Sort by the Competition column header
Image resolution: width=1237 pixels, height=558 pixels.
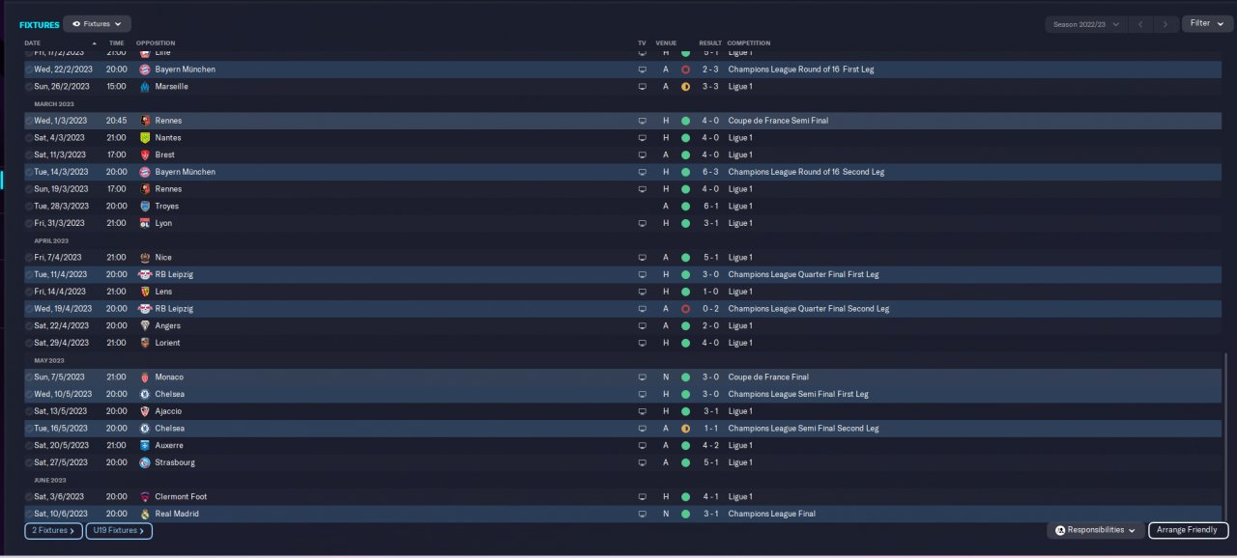tap(749, 43)
